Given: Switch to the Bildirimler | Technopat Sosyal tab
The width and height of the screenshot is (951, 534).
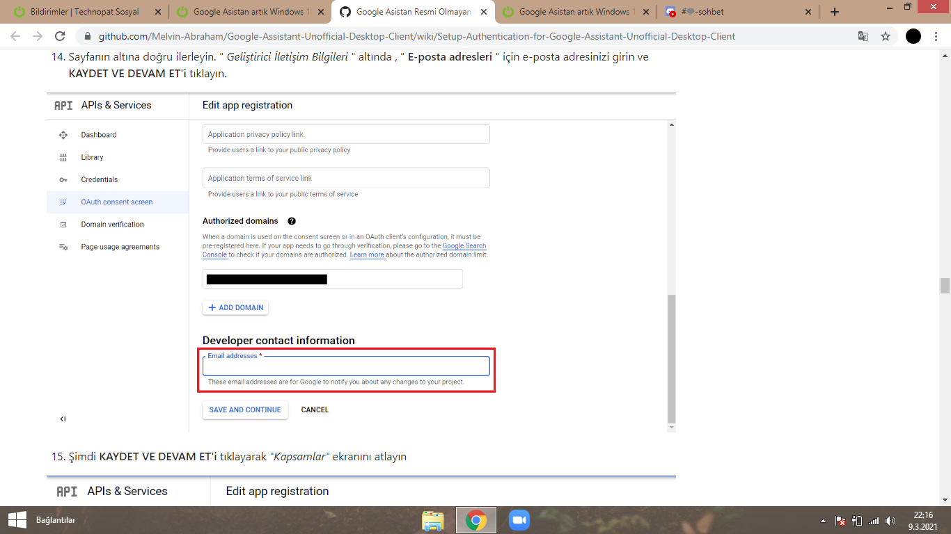Looking at the screenshot, I should [85, 12].
